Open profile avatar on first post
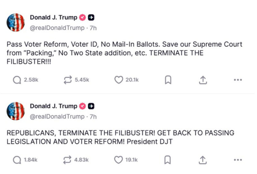The width and height of the screenshot is (257, 174). (x=15, y=22)
